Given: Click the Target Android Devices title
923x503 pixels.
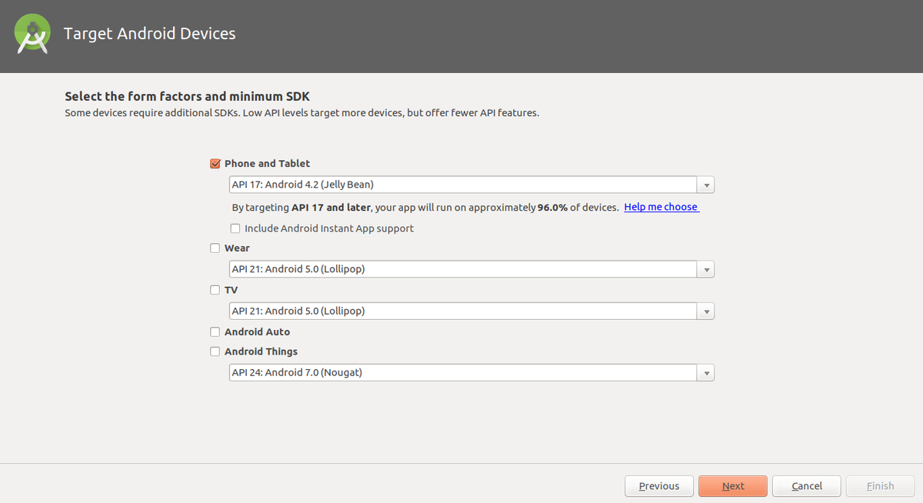Looking at the screenshot, I should tap(149, 34).
